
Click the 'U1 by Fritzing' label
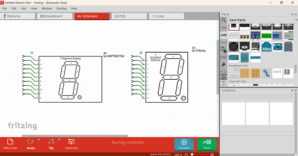[x=199, y=49]
